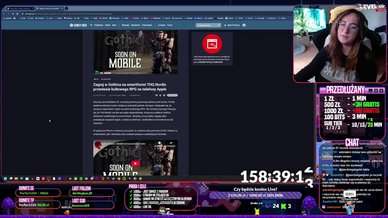Open the YouTube bookmark
Screen dimensions: 388x218
coord(134,18)
